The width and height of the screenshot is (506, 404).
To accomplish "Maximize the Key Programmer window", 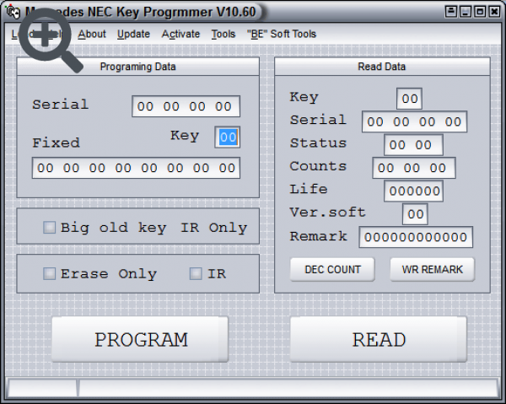I will [480, 11].
